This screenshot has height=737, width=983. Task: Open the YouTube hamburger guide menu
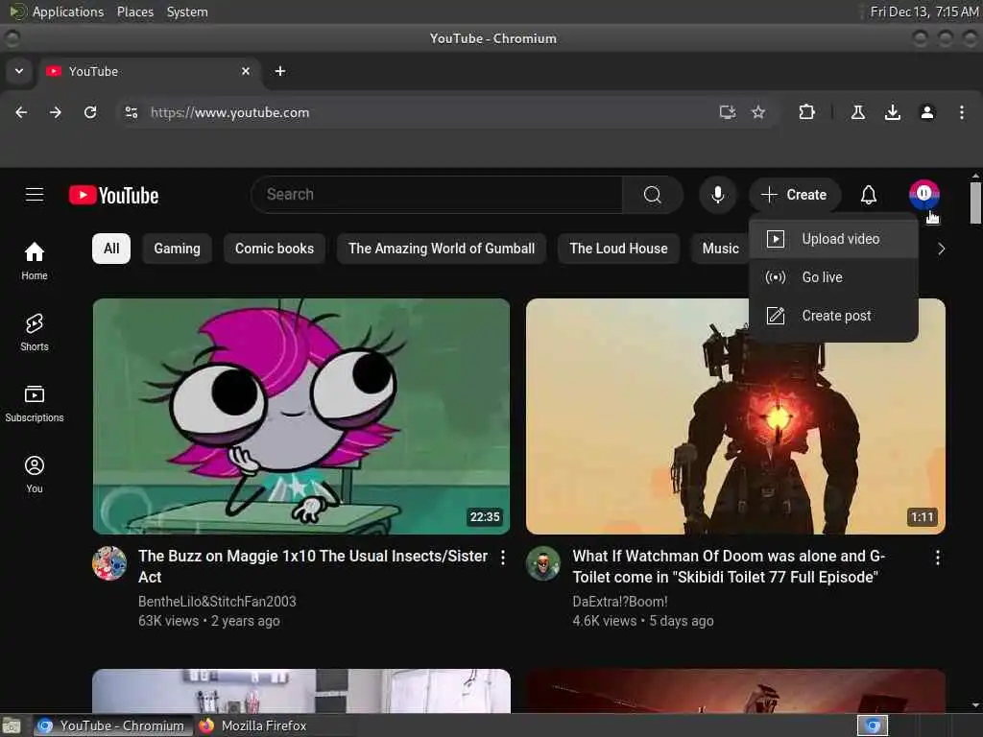(x=35, y=195)
